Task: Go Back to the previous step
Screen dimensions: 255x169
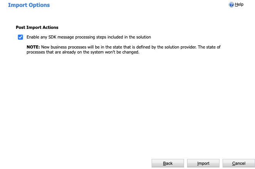Action: (168, 163)
